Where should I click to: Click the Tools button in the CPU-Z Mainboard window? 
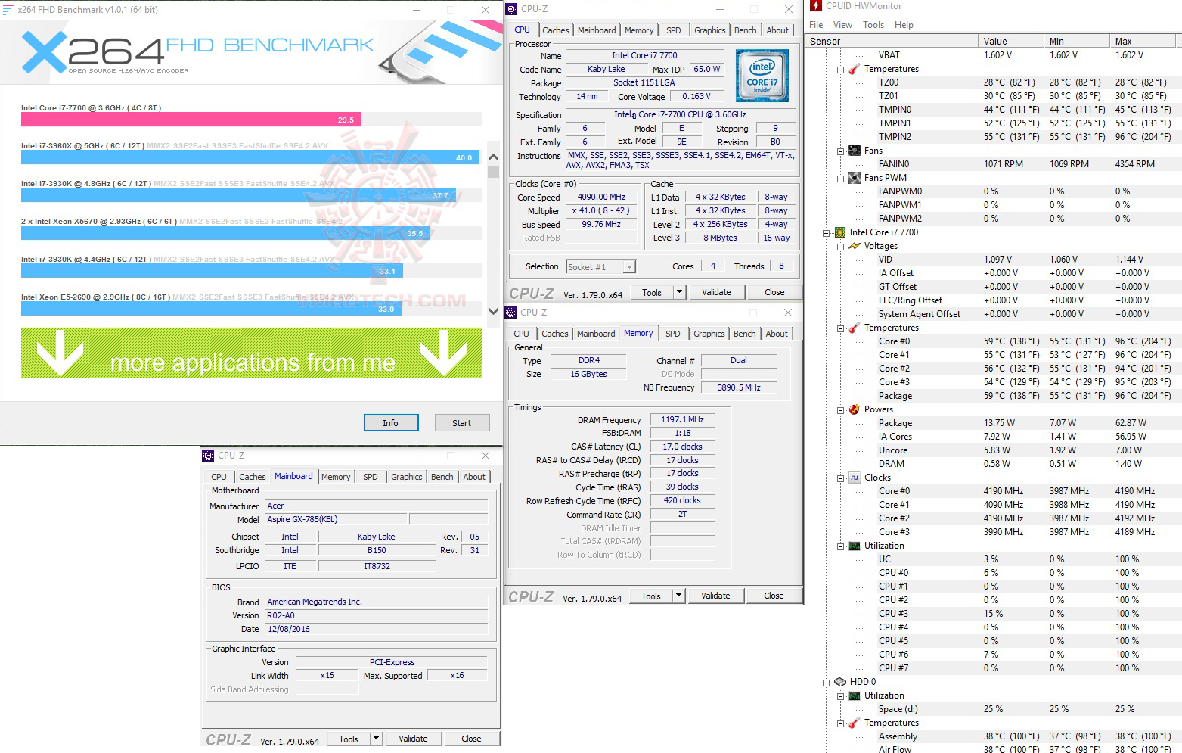coord(349,739)
